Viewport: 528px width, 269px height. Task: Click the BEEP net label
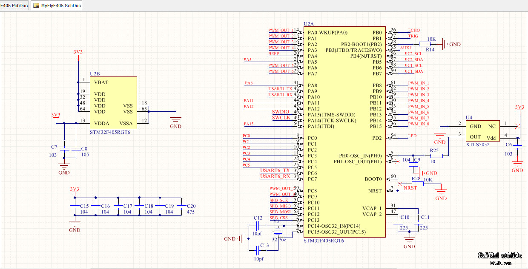274,54
